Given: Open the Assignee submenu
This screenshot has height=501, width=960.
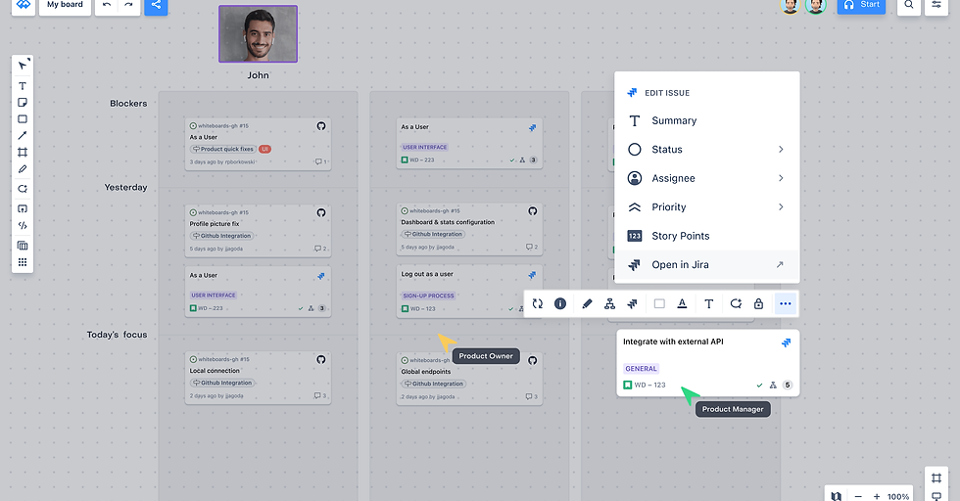Looking at the screenshot, I should point(707,178).
